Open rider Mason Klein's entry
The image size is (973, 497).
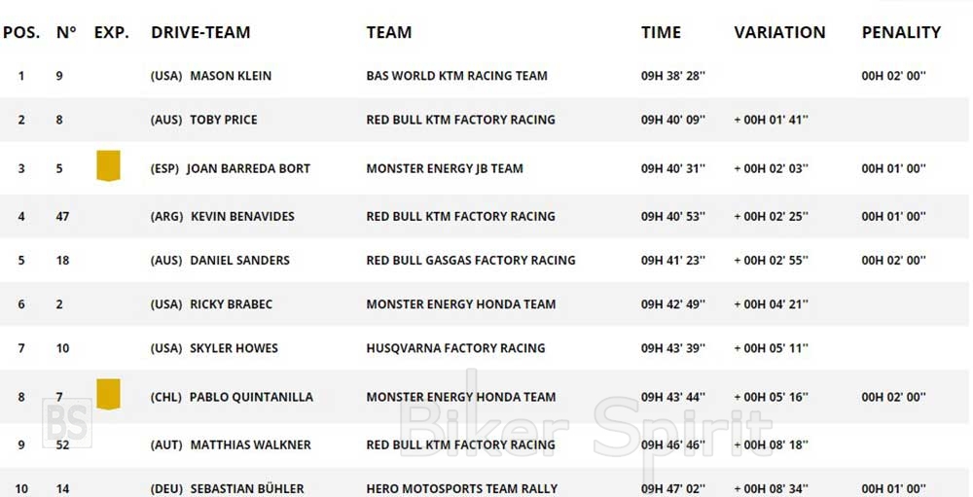point(231,76)
